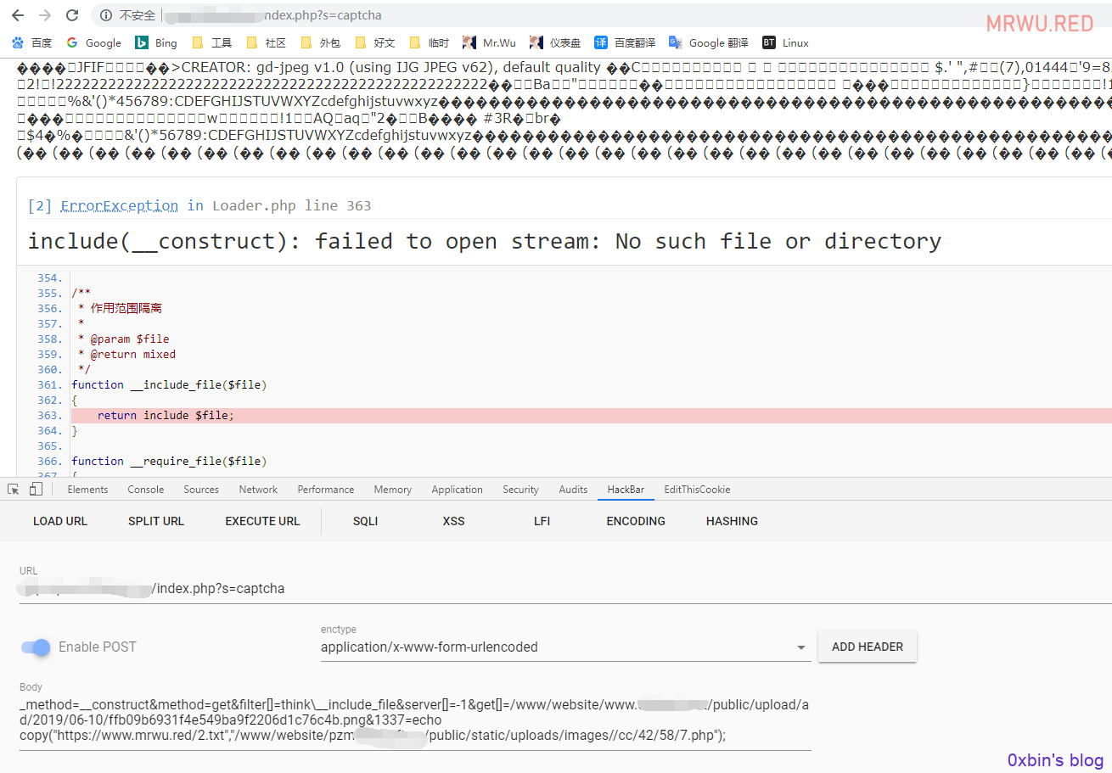Viewport: 1112px width, 773px height.
Task: Click the error message heading text
Action: click(485, 241)
